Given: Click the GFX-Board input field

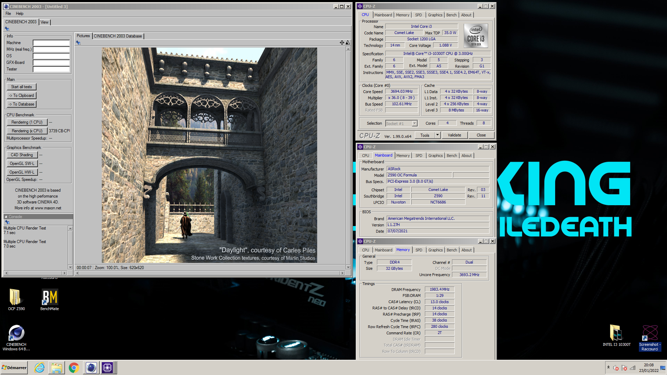Looking at the screenshot, I should click(x=51, y=62).
